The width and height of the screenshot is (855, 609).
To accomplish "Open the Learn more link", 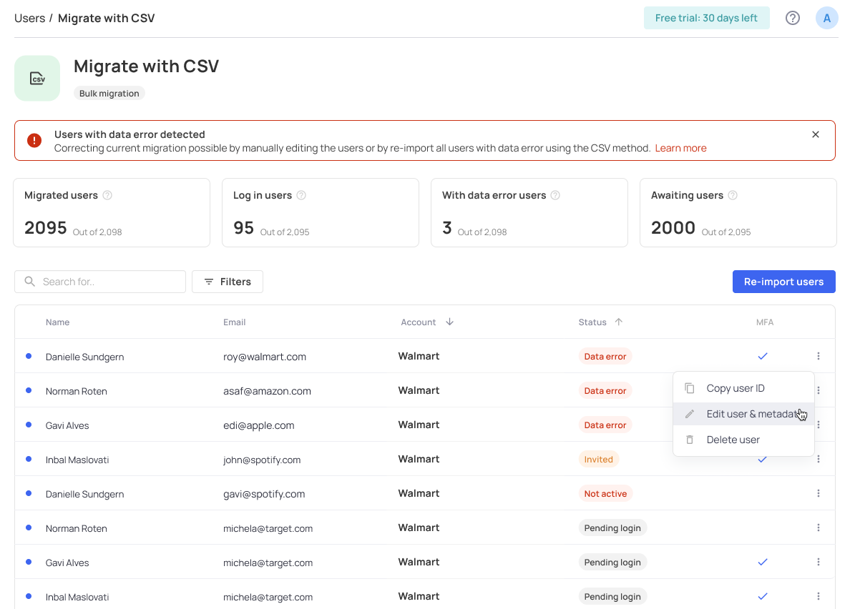I will [x=680, y=148].
